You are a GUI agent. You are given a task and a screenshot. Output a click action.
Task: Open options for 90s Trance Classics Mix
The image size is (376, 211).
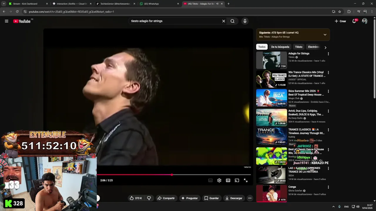[x=328, y=73]
